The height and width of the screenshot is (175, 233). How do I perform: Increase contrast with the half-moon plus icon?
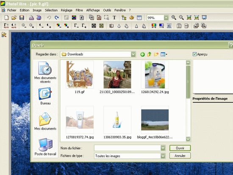tap(49, 26)
